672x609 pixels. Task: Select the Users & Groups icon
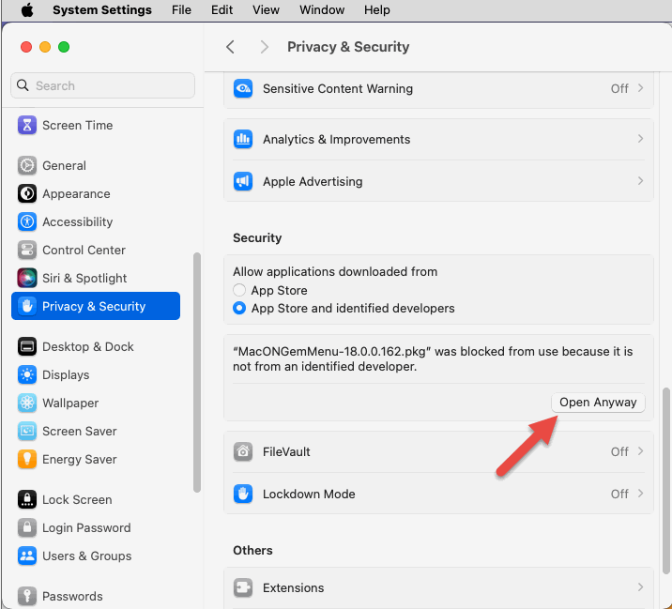pos(27,556)
